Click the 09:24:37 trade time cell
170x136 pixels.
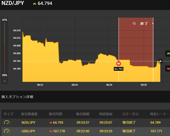[83, 123]
